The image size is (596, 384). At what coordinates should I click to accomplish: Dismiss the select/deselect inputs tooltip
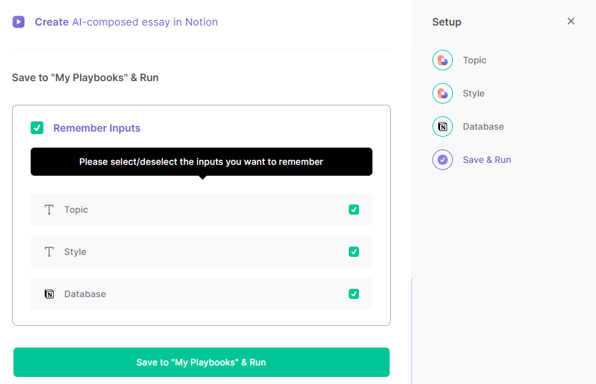pyautogui.click(x=201, y=162)
